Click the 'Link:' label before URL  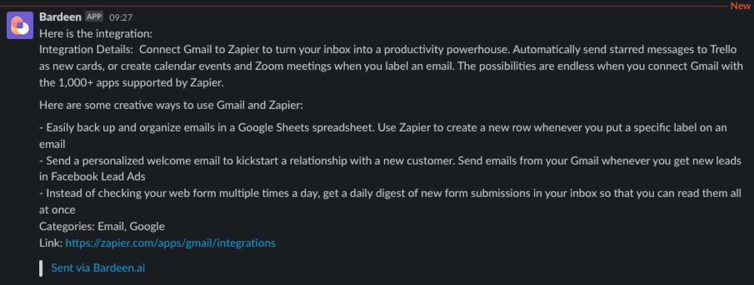(51, 243)
